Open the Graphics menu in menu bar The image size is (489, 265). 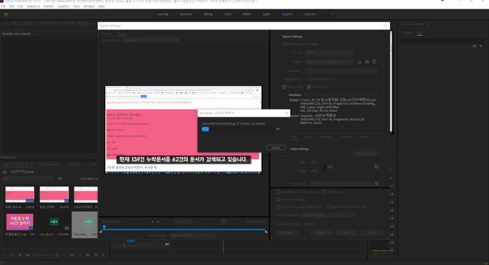[64, 6]
